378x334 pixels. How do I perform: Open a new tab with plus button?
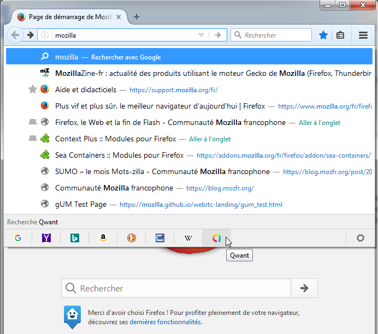[x=137, y=17]
